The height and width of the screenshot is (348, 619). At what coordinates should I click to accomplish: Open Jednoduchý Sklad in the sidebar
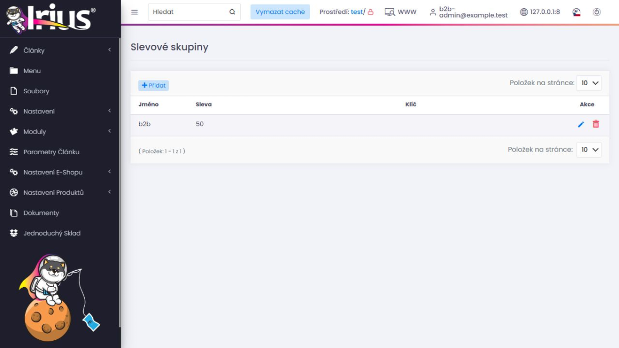pyautogui.click(x=52, y=233)
